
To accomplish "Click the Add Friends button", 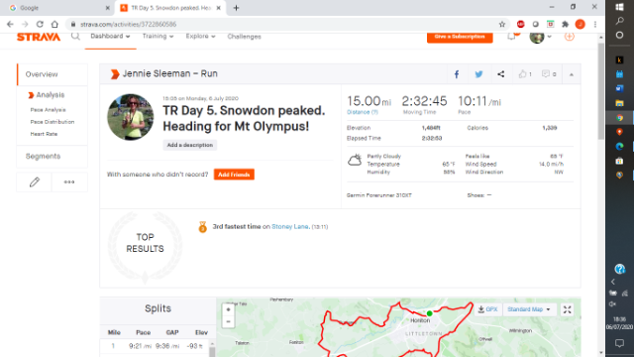I will tap(234, 175).
